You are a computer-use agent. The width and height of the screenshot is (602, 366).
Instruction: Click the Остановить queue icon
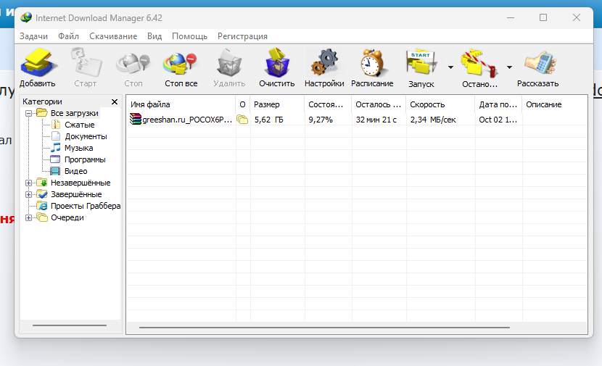[480, 63]
